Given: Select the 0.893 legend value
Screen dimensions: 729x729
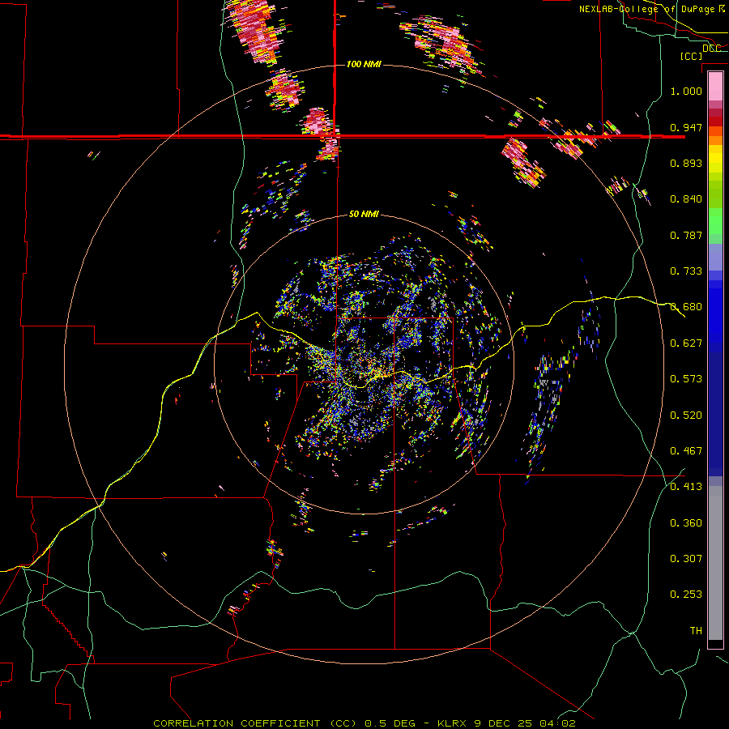Looking at the screenshot, I should tap(686, 163).
